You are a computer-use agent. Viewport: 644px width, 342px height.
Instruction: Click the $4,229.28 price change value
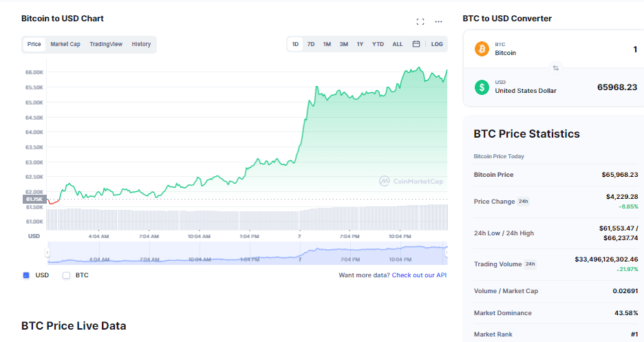tap(622, 197)
